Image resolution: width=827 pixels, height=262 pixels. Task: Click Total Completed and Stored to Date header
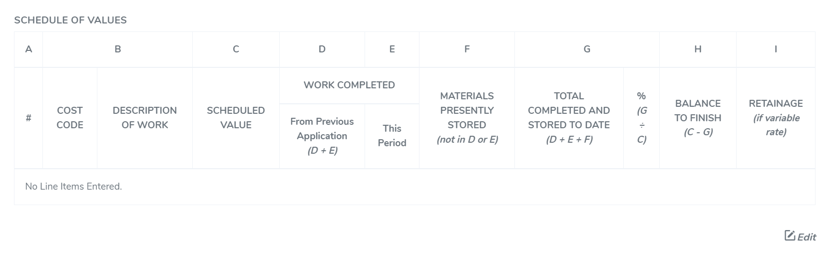click(x=569, y=118)
